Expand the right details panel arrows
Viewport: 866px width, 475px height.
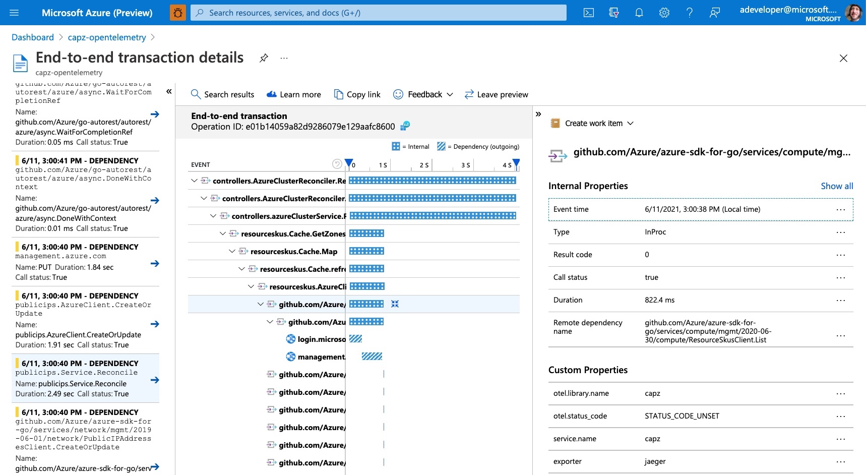point(538,114)
